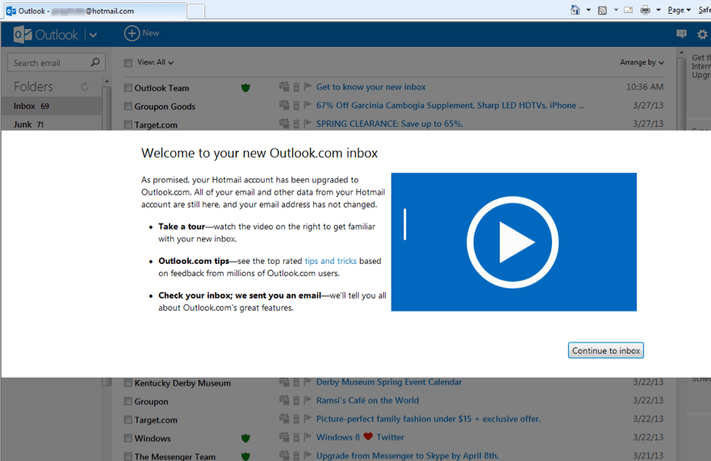Select the 10:36 AM timestamp

(x=644, y=86)
